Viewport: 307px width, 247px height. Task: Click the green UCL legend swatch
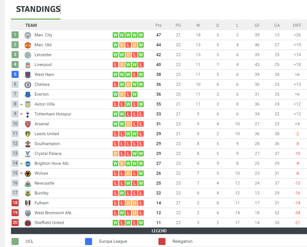point(15,241)
